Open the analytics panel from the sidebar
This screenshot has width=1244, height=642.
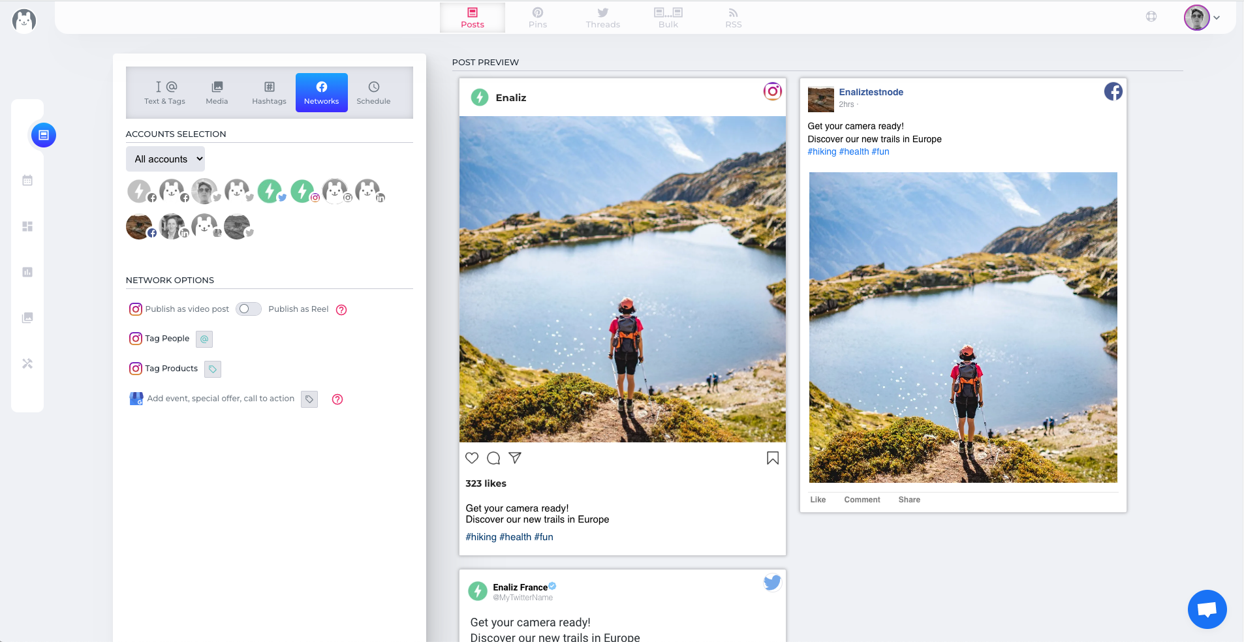(27, 272)
